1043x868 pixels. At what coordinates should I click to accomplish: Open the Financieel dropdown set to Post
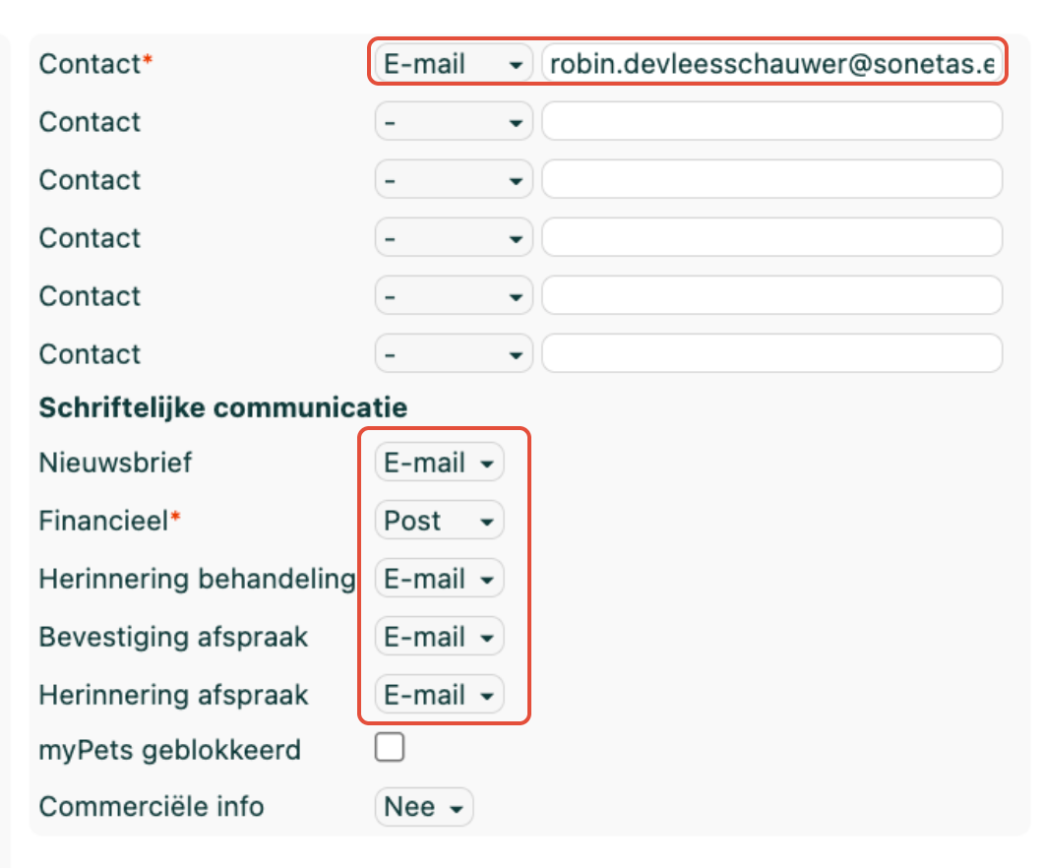[439, 521]
